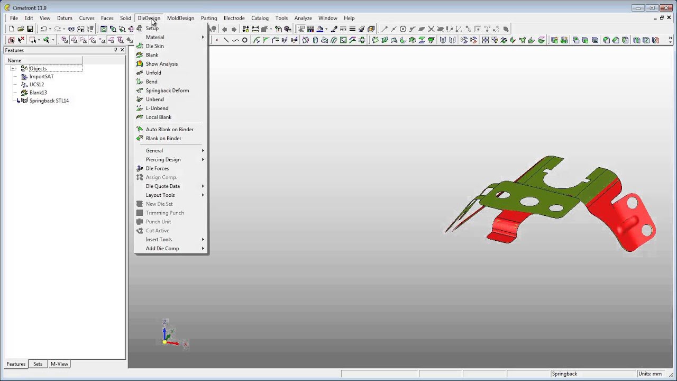Pin the Features panel
The width and height of the screenshot is (677, 381).
coord(115,50)
